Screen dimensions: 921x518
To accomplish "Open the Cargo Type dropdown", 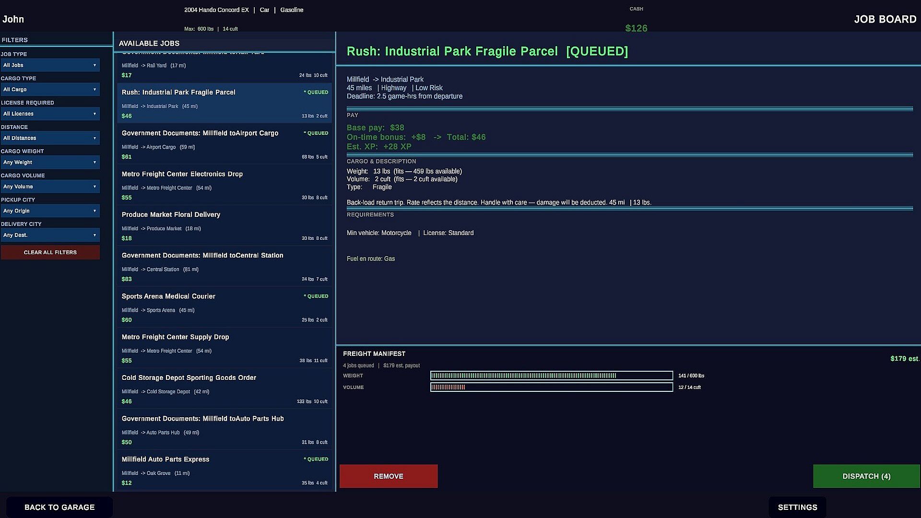I will pyautogui.click(x=50, y=90).
